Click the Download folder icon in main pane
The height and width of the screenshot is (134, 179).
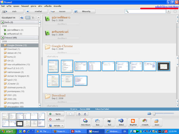[48, 96]
